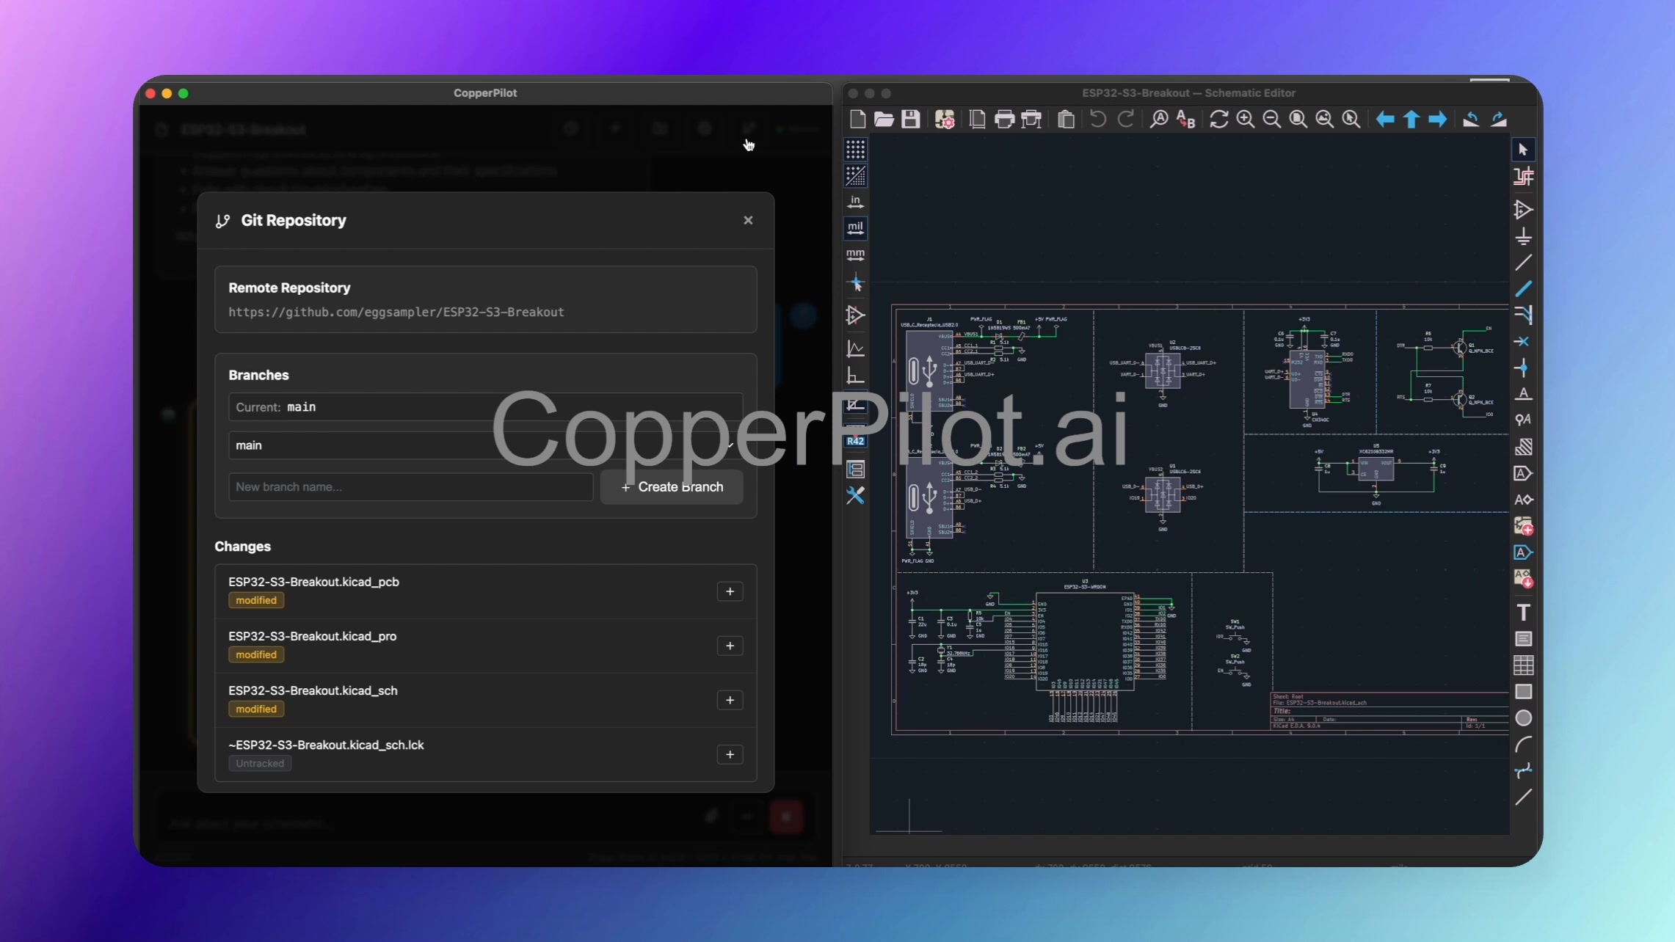Image resolution: width=1675 pixels, height=942 pixels.
Task: Navigate forward with the right blue arrow
Action: point(1438,119)
